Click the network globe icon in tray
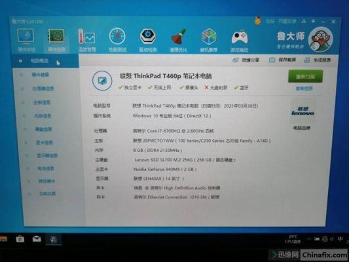Viewport: 349px width, 262px height. [x=325, y=239]
